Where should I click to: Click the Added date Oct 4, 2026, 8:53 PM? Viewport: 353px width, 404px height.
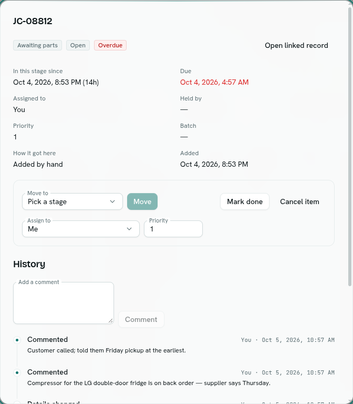214,164
